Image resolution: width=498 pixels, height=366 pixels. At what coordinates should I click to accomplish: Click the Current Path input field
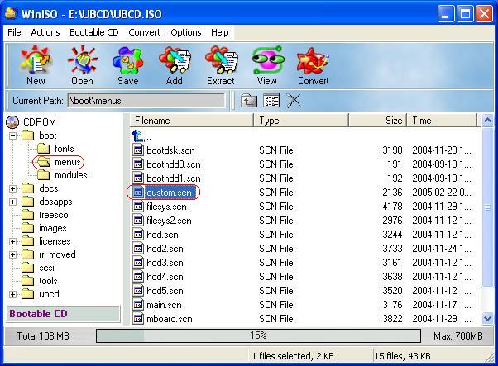click(x=146, y=101)
